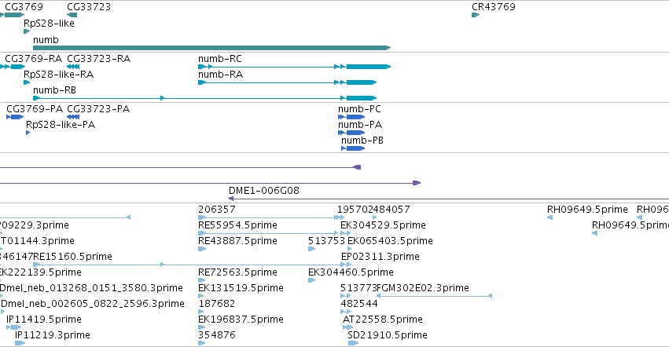669x347 pixels.
Task: Select the numb-PC protein label
Action: pos(359,108)
